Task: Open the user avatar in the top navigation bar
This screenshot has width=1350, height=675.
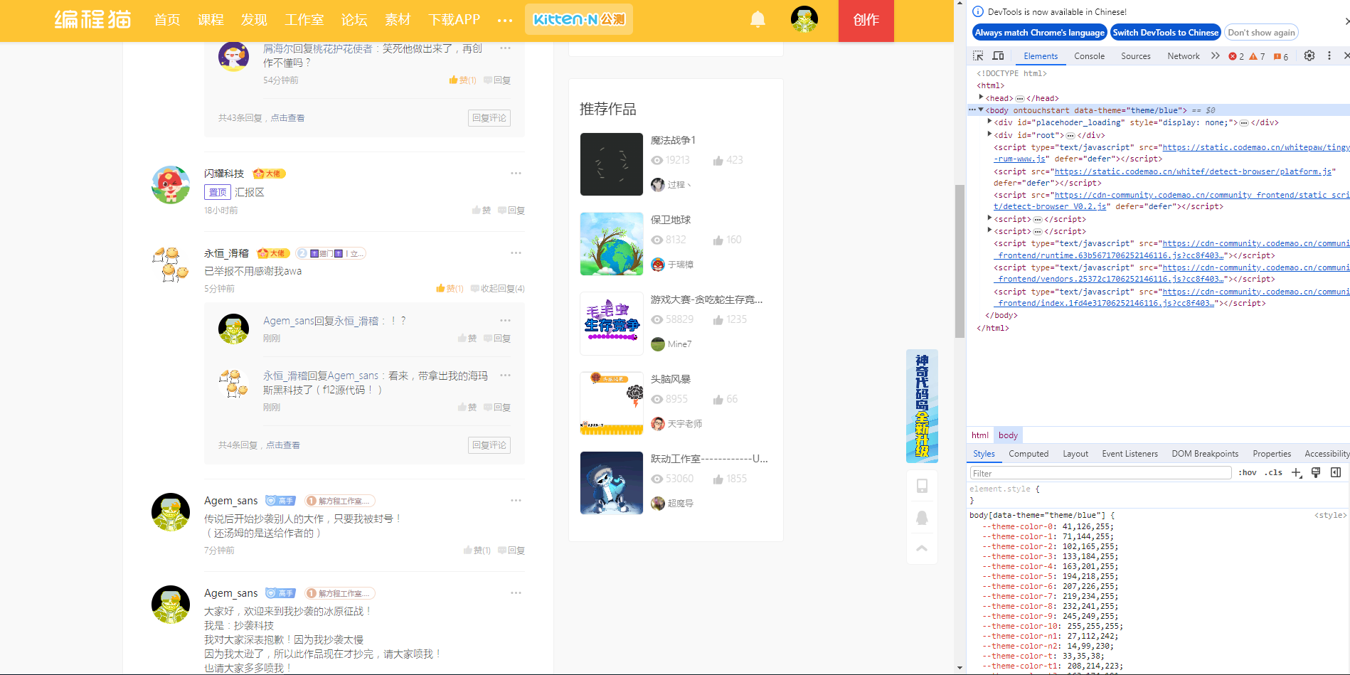Action: coord(804,19)
